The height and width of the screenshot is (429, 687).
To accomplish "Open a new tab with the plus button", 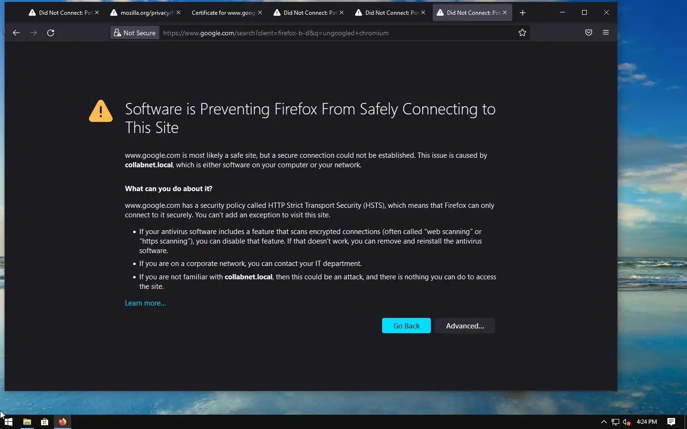I will point(522,13).
